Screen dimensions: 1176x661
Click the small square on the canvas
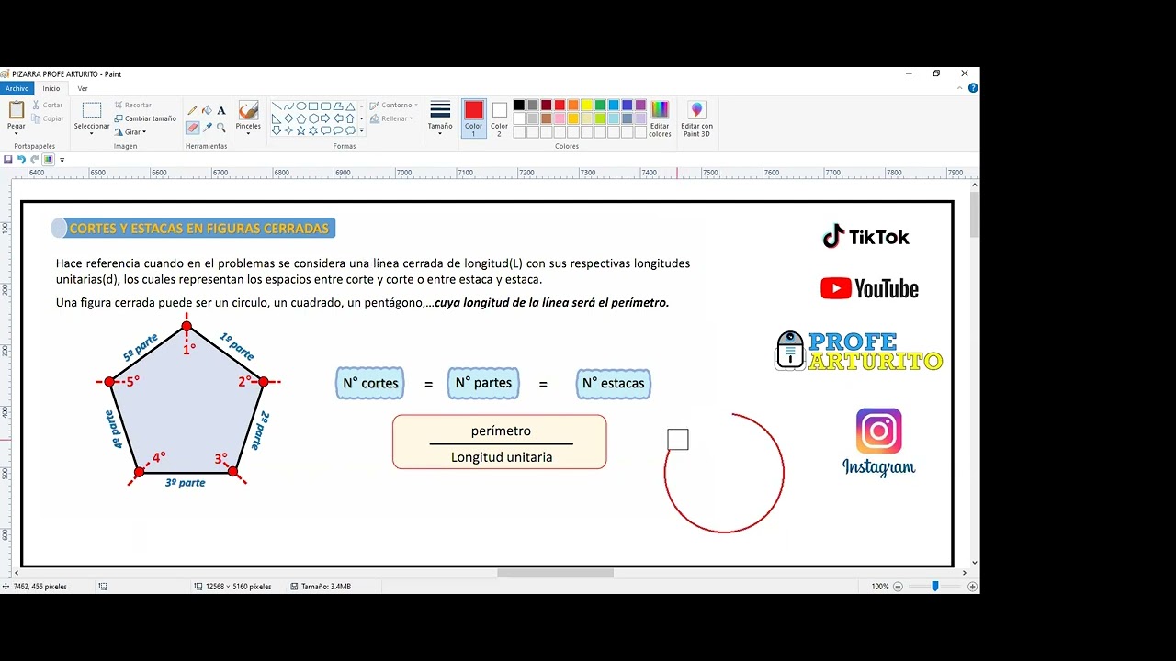[x=678, y=440]
